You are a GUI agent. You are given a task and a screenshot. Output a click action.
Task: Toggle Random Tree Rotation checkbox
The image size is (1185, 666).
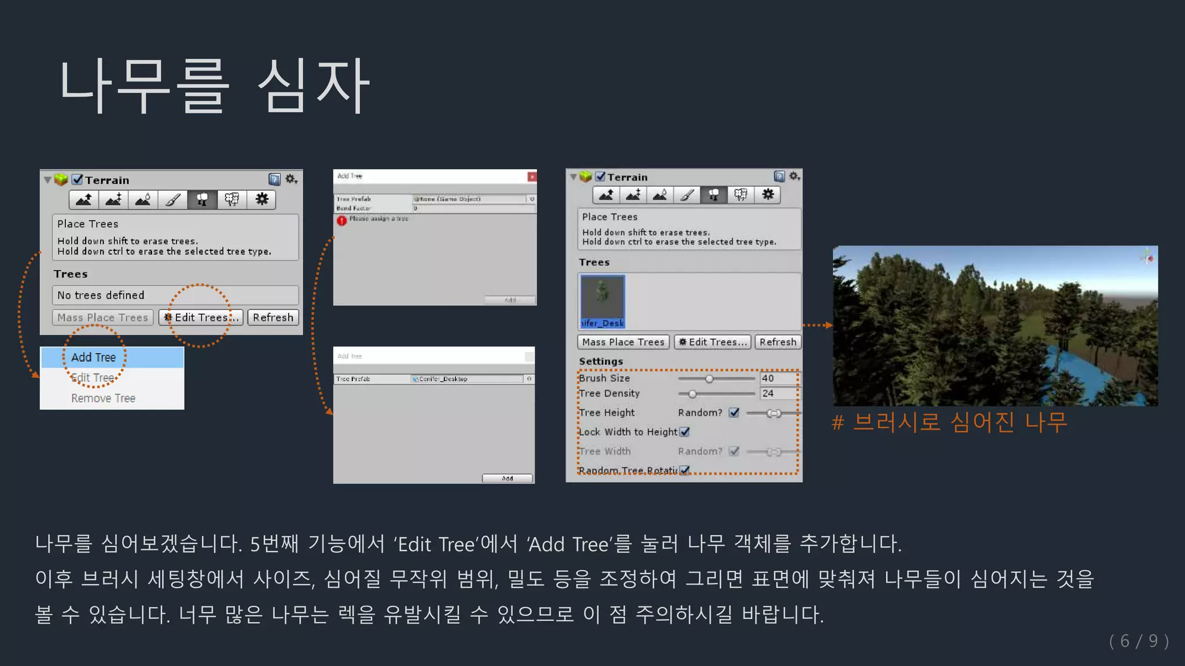click(x=684, y=470)
